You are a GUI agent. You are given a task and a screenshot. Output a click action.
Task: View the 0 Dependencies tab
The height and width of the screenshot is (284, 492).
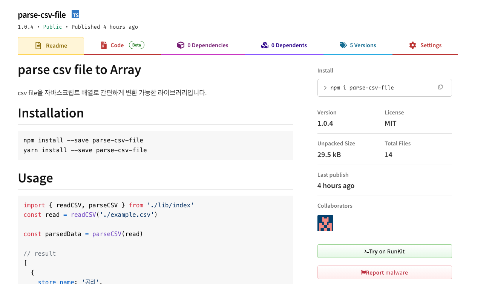coord(203,45)
